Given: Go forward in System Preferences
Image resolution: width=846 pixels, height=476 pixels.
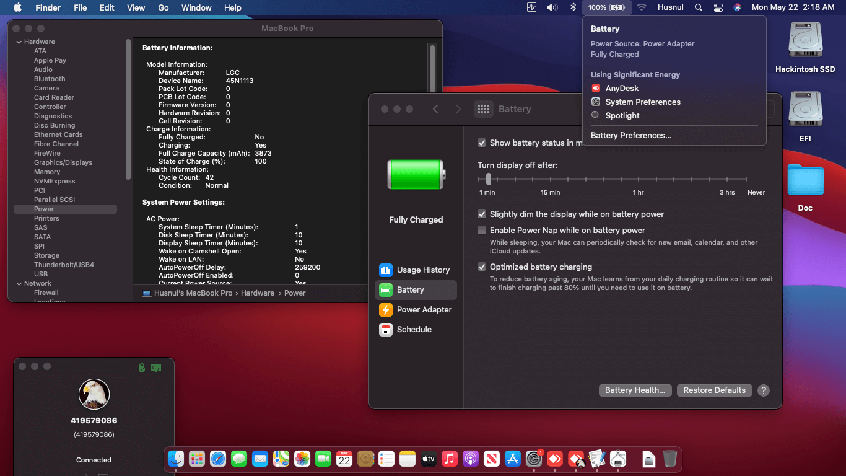Looking at the screenshot, I should pos(458,109).
